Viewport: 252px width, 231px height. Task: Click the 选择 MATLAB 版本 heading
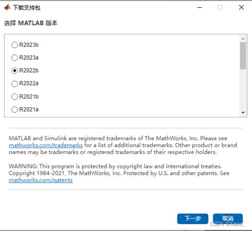[x=31, y=23]
